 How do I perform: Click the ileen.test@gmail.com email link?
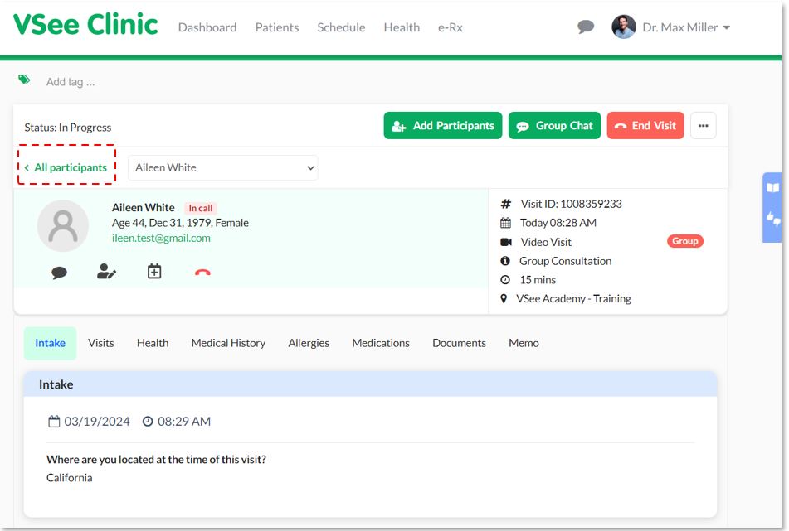(161, 238)
